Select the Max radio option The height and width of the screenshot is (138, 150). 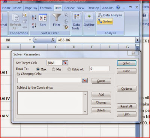[x=38, y=69]
